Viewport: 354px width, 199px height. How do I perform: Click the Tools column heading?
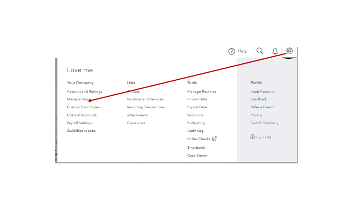192,83
